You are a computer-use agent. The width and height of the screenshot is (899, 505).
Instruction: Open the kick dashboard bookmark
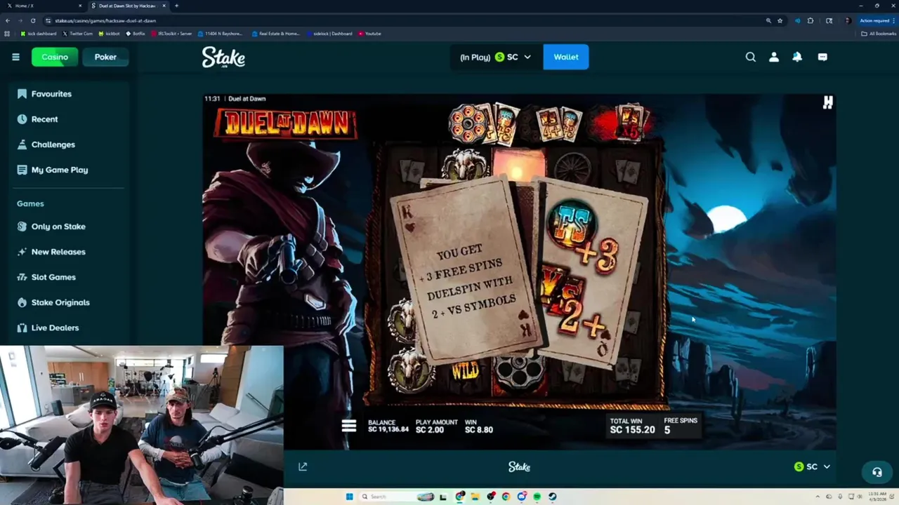coord(39,33)
